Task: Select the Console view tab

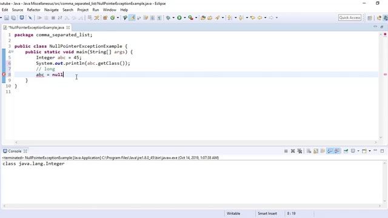Action: tap(15, 151)
